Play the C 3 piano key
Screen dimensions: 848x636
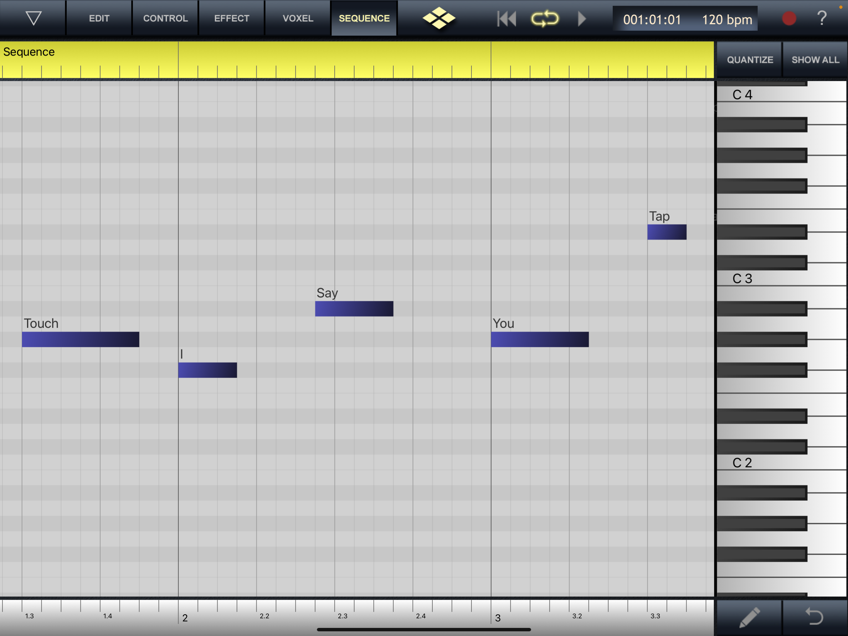click(x=782, y=279)
